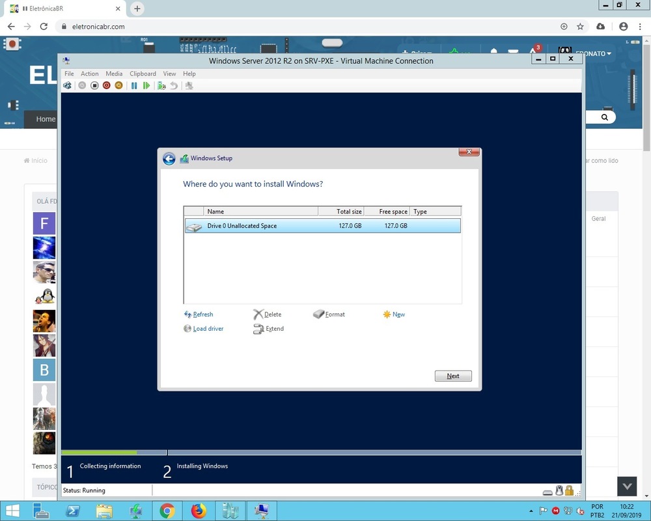
Task: Click the greyed-out Start VM icon
Action: coord(82,85)
